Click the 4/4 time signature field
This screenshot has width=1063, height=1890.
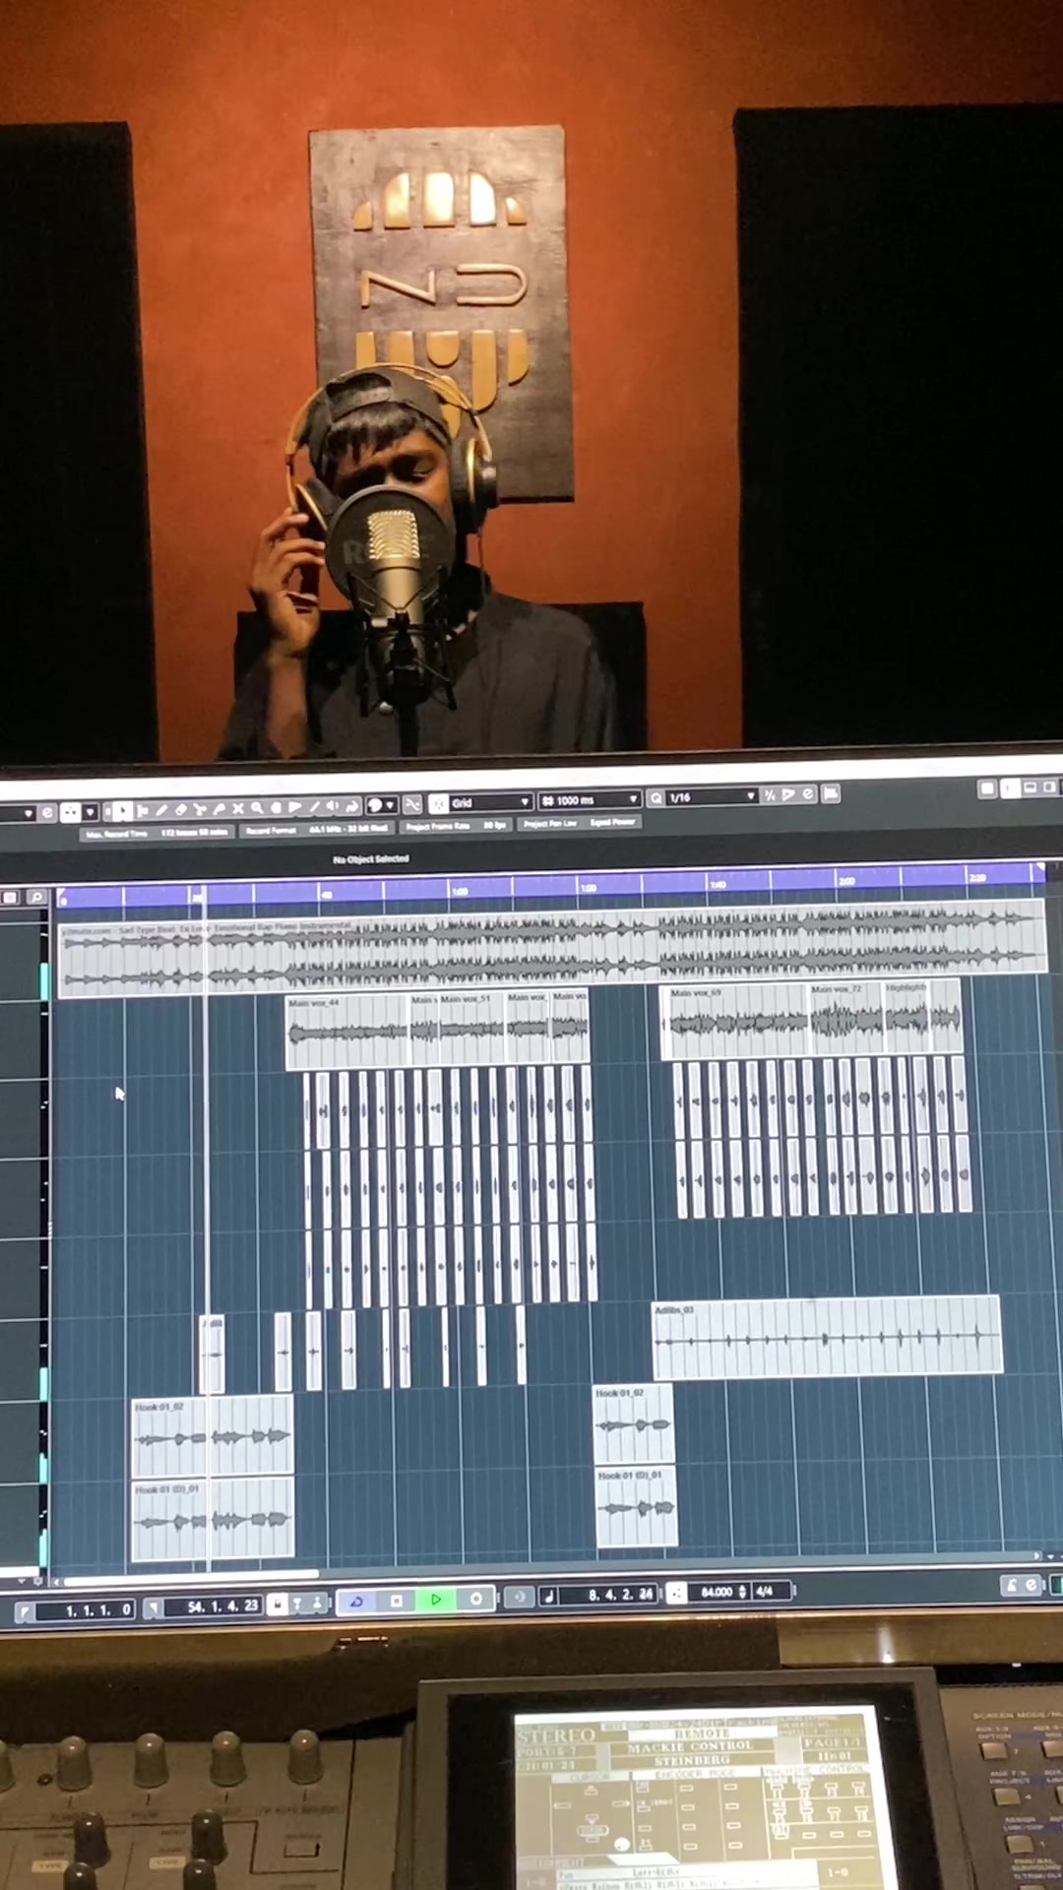pyautogui.click(x=765, y=1591)
